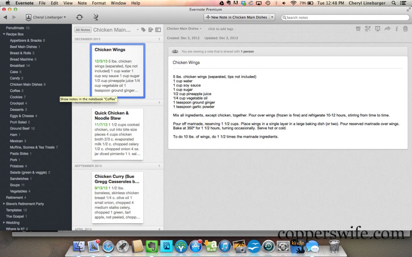Open Safari from the Dock

click(x=108, y=247)
